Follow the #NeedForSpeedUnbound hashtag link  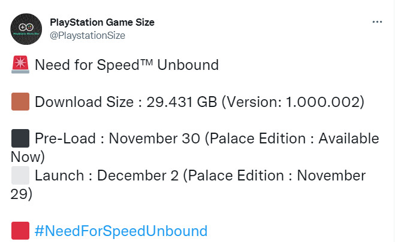pos(120,231)
